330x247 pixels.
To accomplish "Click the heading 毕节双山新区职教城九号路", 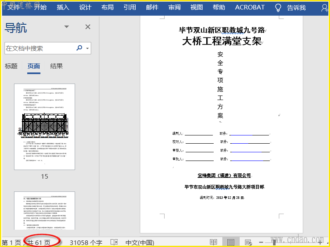I will pyautogui.click(x=222, y=30).
